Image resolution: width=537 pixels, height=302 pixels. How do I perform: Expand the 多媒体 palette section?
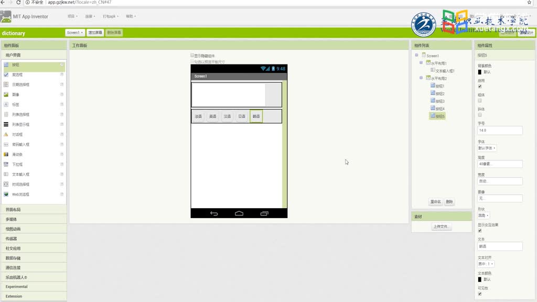coord(34,219)
